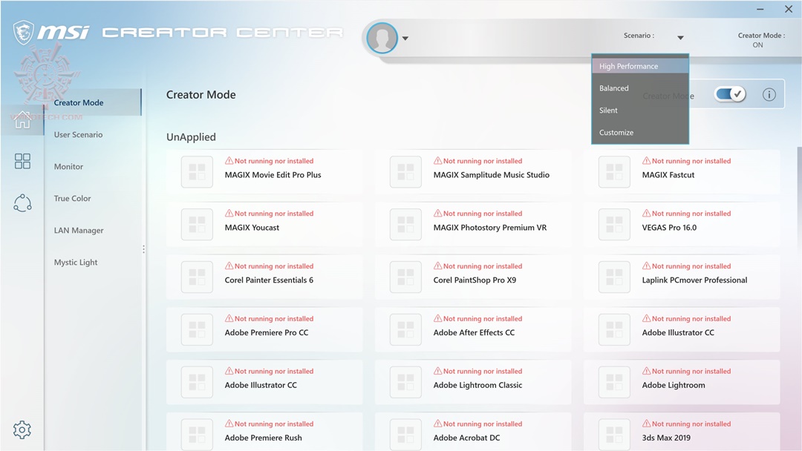Select High Performance scenario option
This screenshot has width=802, height=451.
[640, 66]
